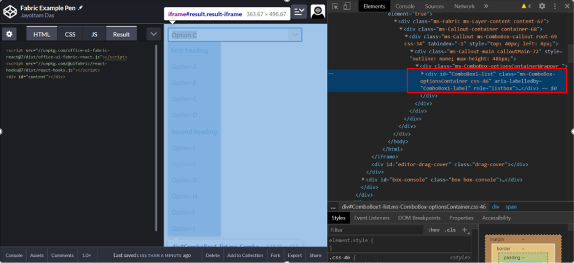Open the change view layout icon

[299, 11]
